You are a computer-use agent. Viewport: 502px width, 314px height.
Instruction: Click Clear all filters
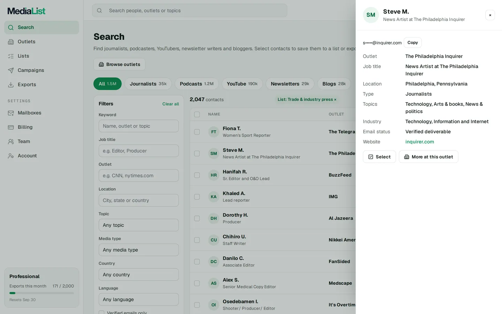[x=170, y=104]
